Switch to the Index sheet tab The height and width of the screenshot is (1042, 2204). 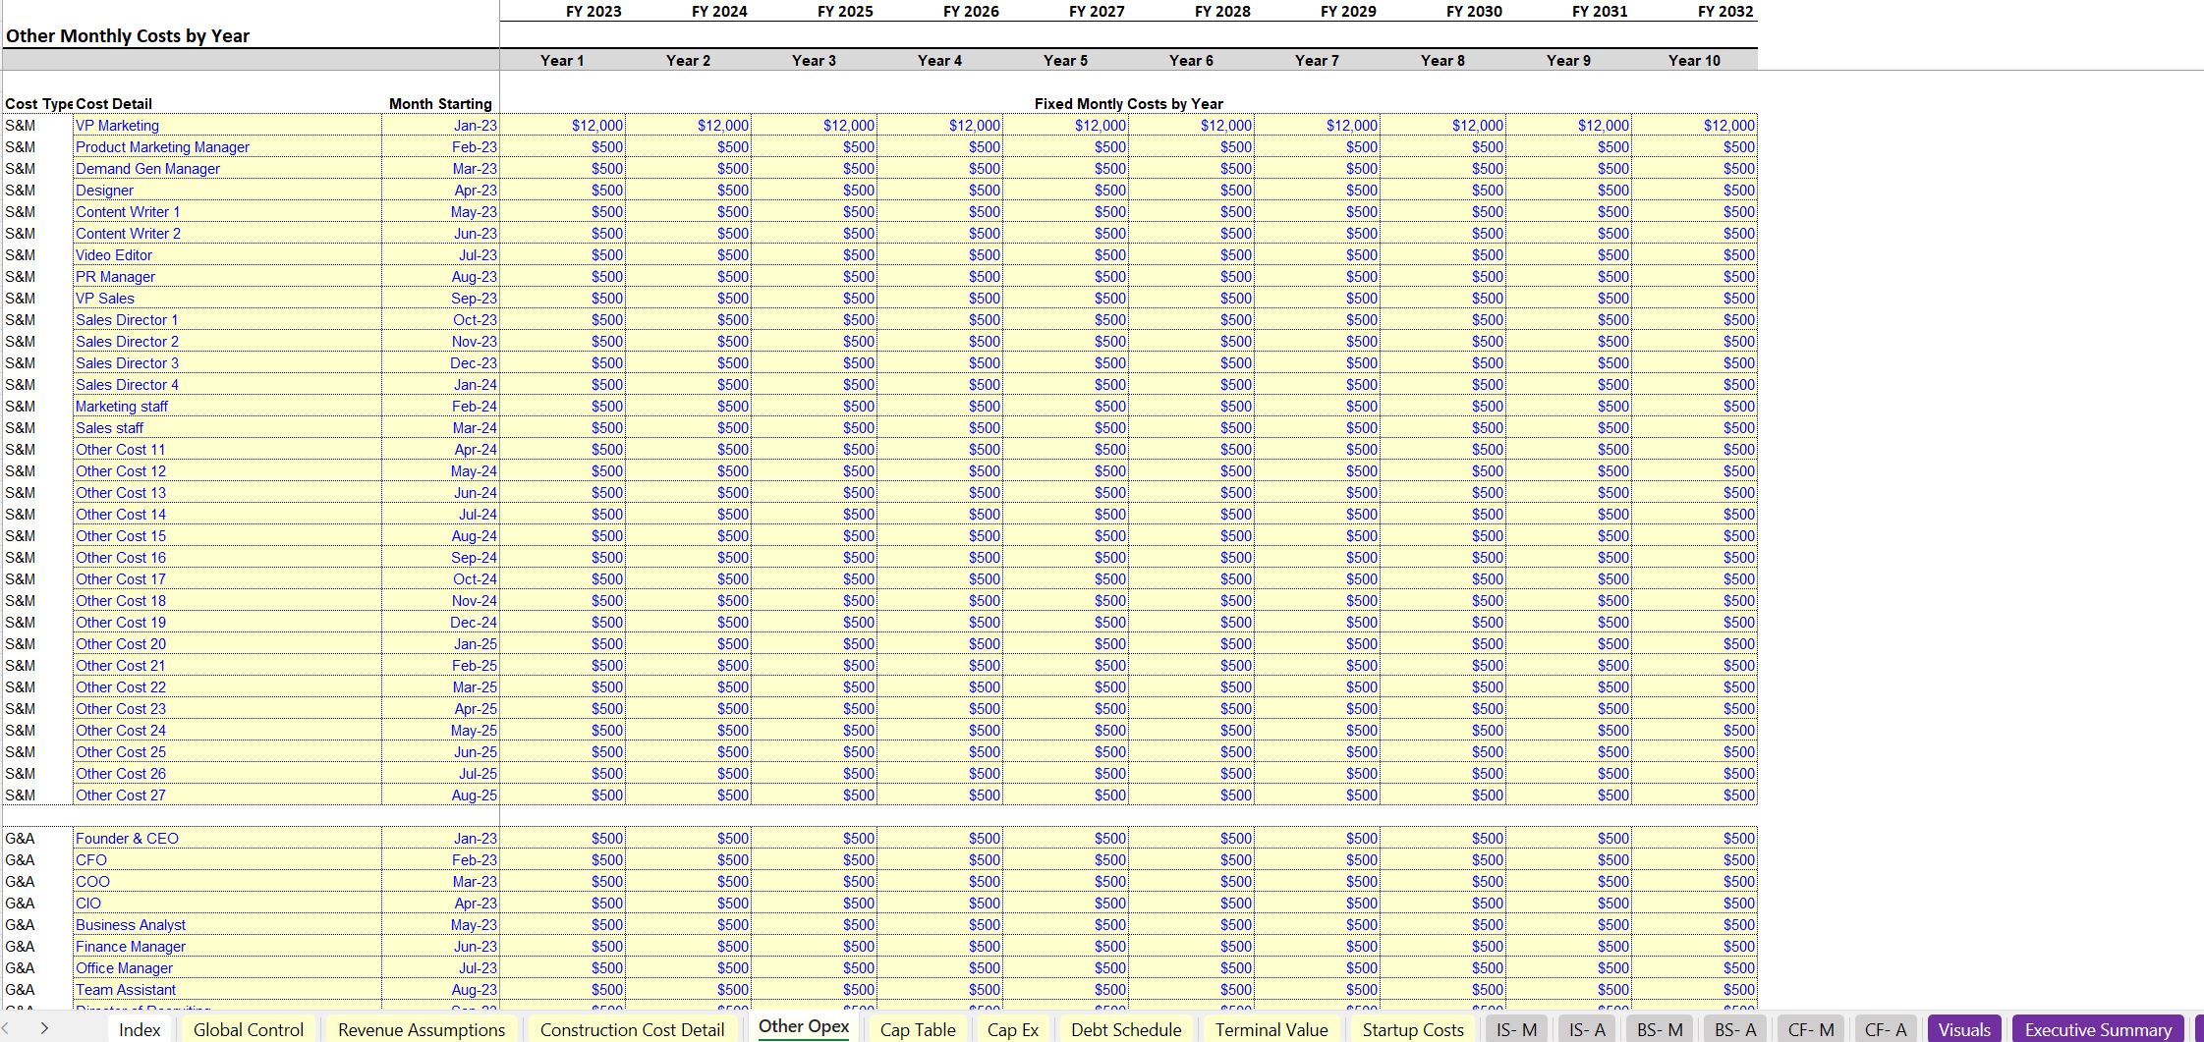pos(140,1029)
